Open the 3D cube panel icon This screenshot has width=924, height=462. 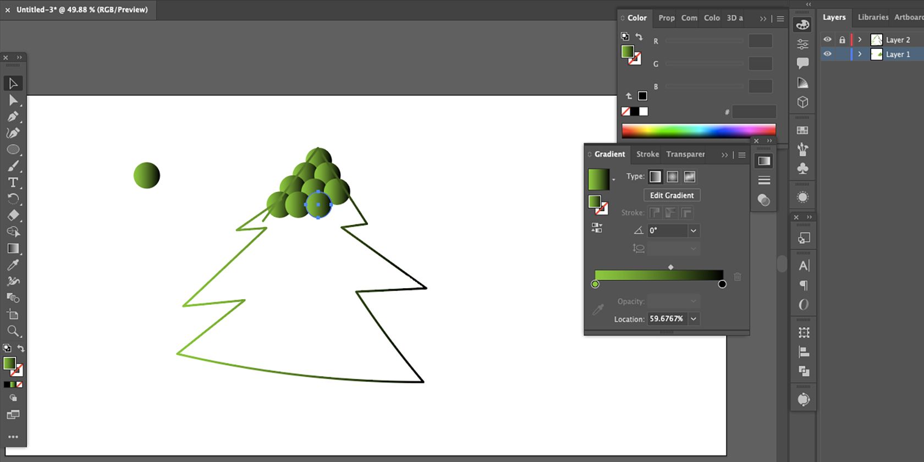pos(803,102)
